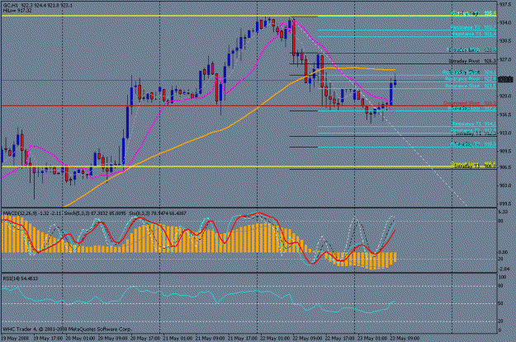Click the 934.0 price axis value
516x342 pixels.
click(505, 23)
